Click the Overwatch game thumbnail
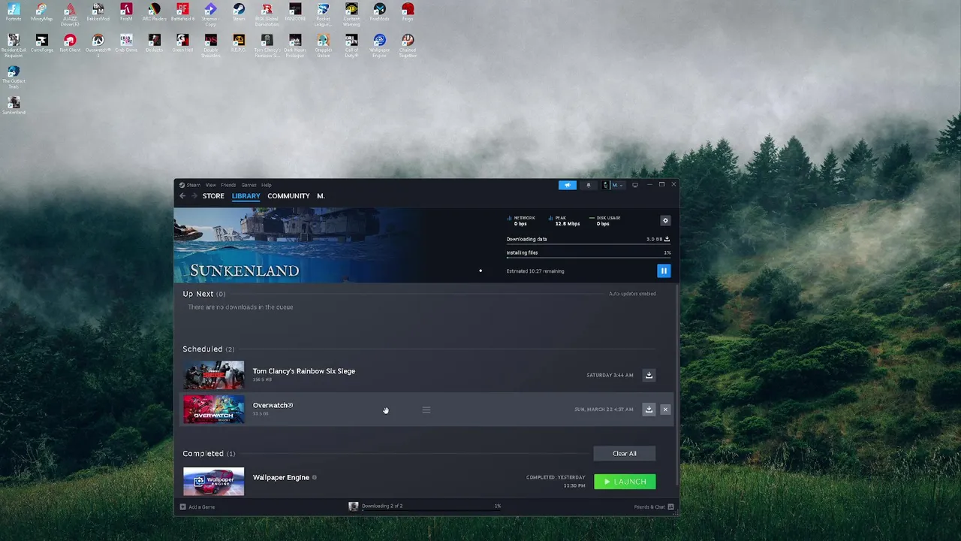 [x=214, y=410]
